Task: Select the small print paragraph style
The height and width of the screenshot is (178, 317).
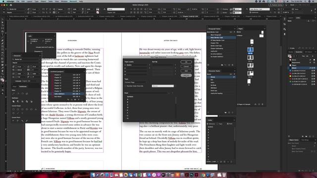Action: tap(221, 51)
